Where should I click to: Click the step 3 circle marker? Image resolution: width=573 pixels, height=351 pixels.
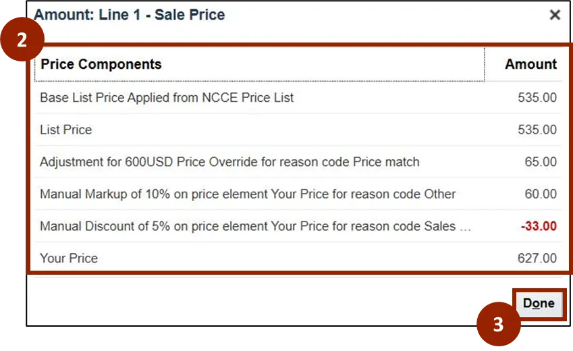(x=497, y=325)
